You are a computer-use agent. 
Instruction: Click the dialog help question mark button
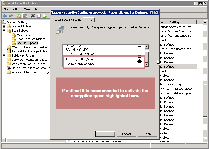point(152,13)
